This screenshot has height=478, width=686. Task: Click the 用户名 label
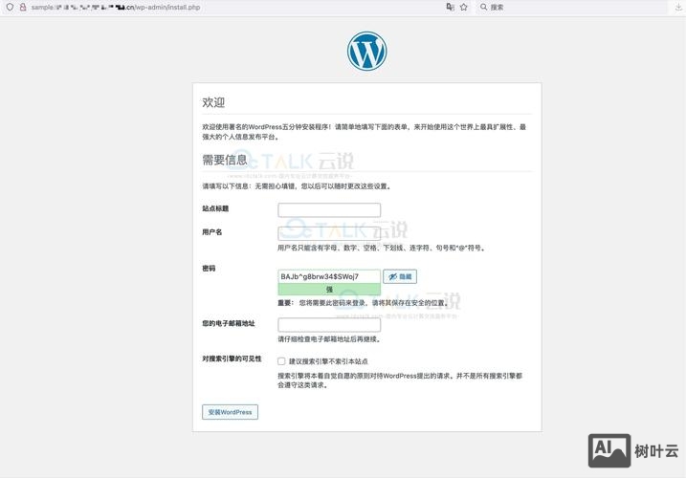(x=212, y=232)
